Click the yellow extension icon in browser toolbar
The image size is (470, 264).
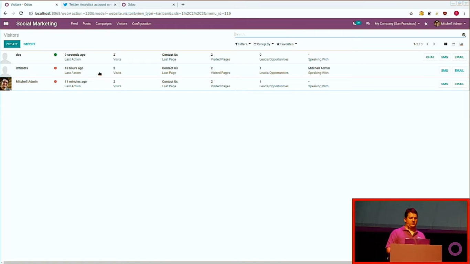click(x=421, y=13)
